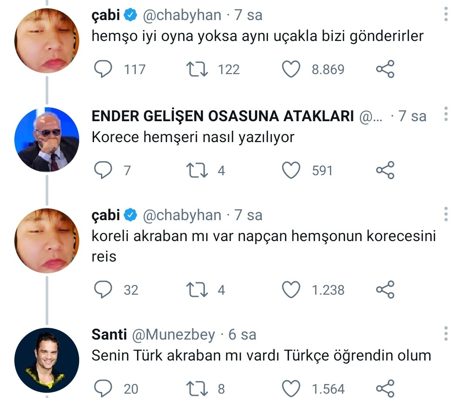Reply to the Korece hemşeri tweet
Viewport: 470px width, 398px height.
pyautogui.click(x=103, y=170)
